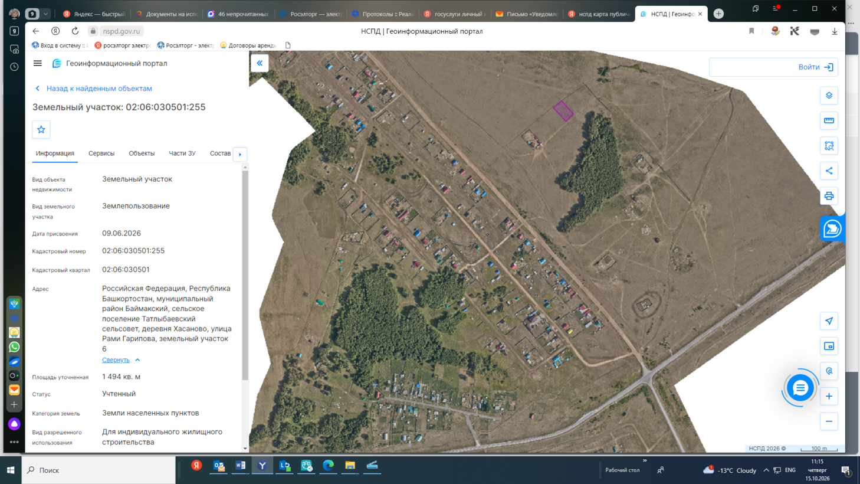Select the area search tool on map

tap(829, 146)
